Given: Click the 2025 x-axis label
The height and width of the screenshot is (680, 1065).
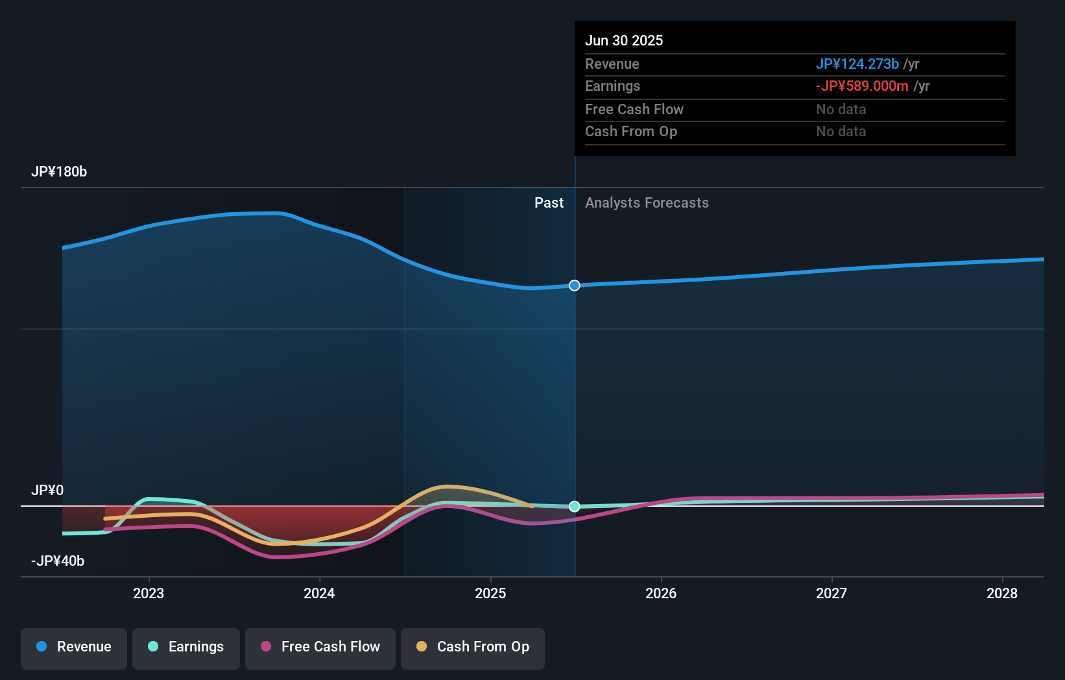Looking at the screenshot, I should click(490, 593).
